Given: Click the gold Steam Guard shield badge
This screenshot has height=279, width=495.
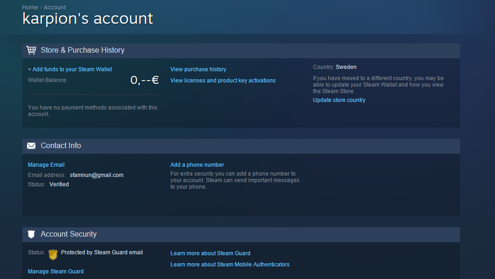Looking at the screenshot, I should [x=53, y=254].
